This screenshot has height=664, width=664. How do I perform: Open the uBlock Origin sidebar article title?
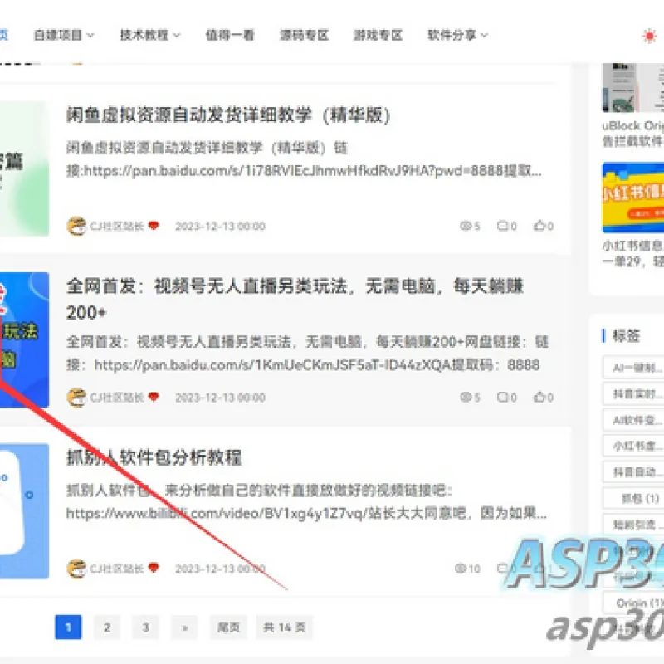[x=633, y=134]
